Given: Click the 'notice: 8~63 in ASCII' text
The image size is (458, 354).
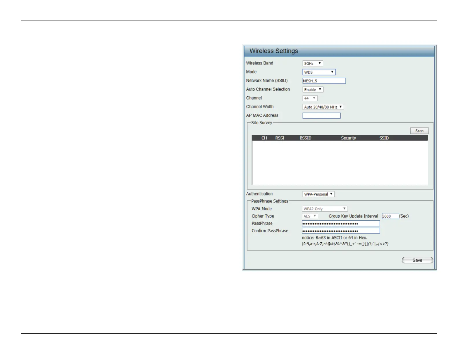Looking at the screenshot, I should [x=335, y=238].
